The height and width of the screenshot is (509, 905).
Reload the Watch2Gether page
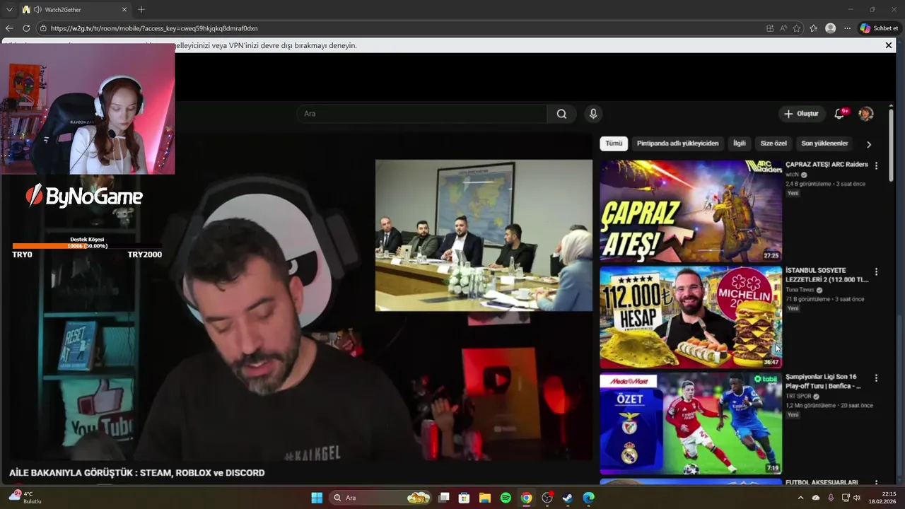pos(26,28)
